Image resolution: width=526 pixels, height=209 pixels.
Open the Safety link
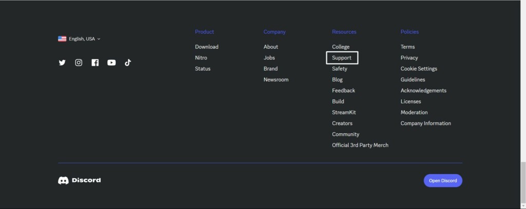(340, 69)
